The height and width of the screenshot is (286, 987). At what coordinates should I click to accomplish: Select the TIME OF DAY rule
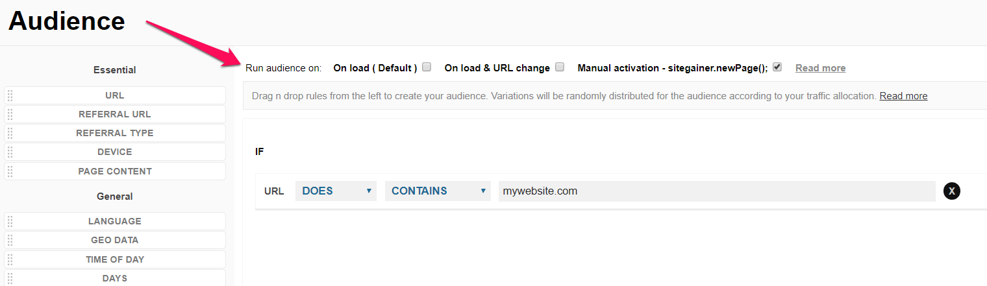pyautogui.click(x=115, y=259)
